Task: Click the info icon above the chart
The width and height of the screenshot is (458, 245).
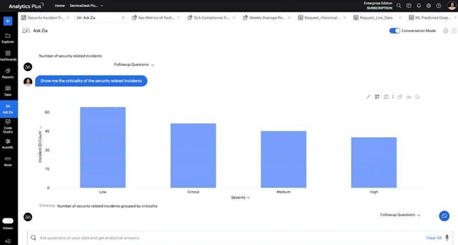Action: [x=417, y=97]
